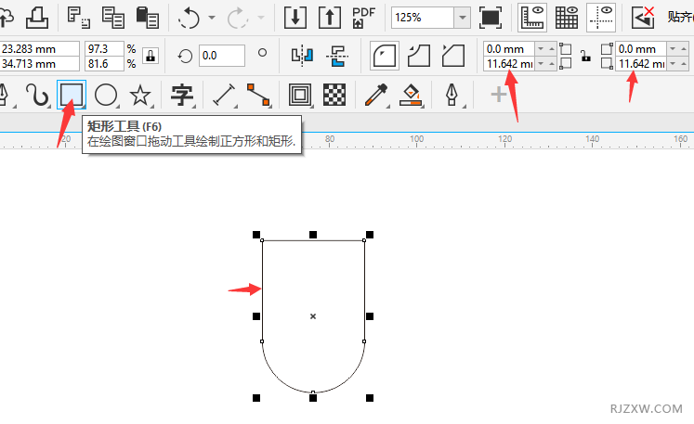This screenshot has height=424, width=694.
Task: Select the Star polygon tool
Action: (140, 95)
